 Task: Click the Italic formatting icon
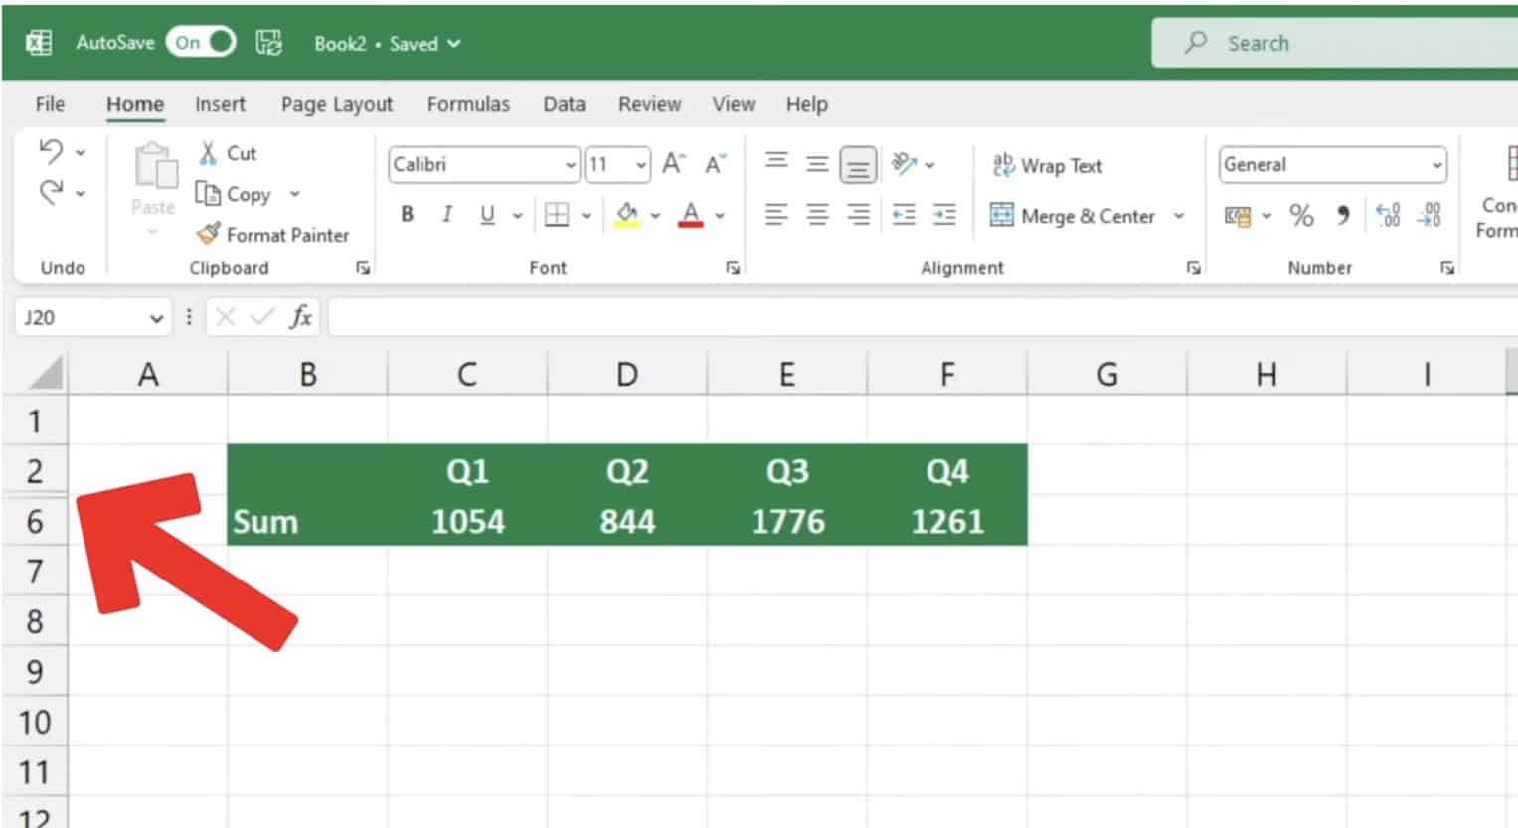pos(446,214)
